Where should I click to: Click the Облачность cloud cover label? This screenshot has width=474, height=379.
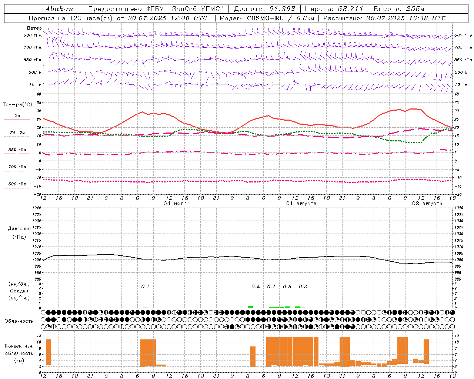(19, 321)
